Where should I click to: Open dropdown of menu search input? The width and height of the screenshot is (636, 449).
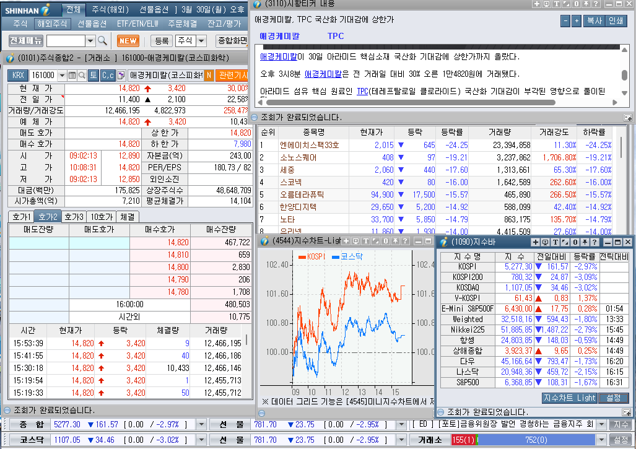[90, 40]
